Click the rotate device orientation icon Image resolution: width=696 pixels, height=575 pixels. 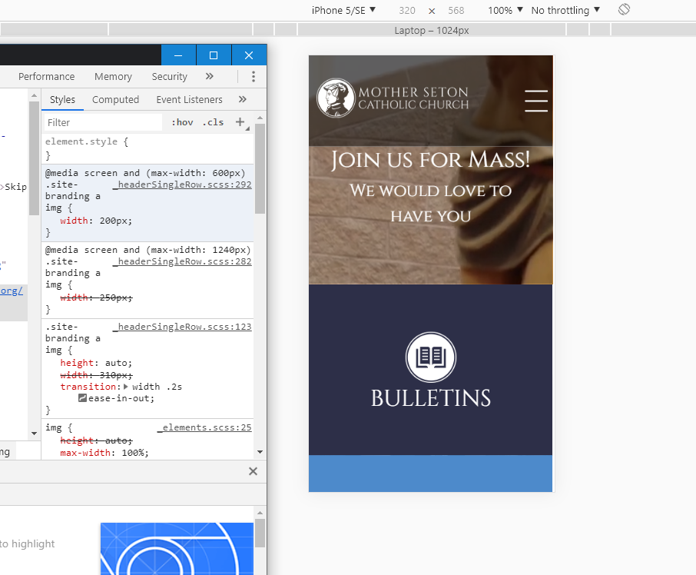[x=625, y=10]
